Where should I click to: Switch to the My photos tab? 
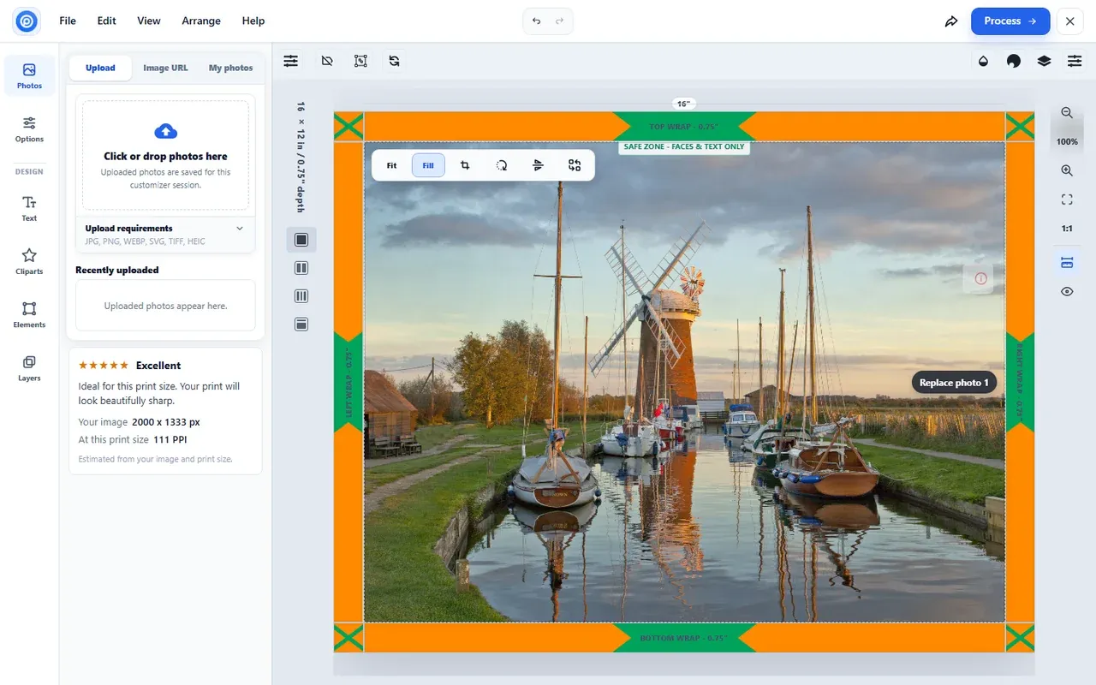[x=231, y=68]
